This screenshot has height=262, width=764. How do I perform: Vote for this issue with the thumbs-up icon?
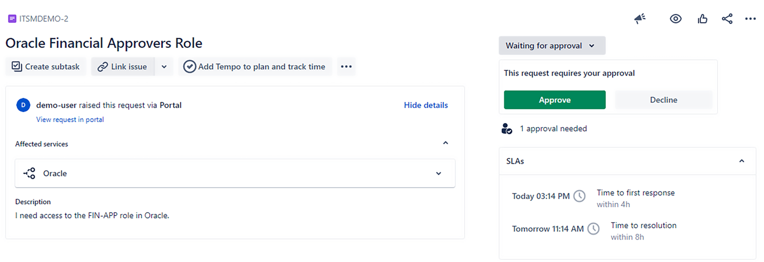[x=702, y=19]
